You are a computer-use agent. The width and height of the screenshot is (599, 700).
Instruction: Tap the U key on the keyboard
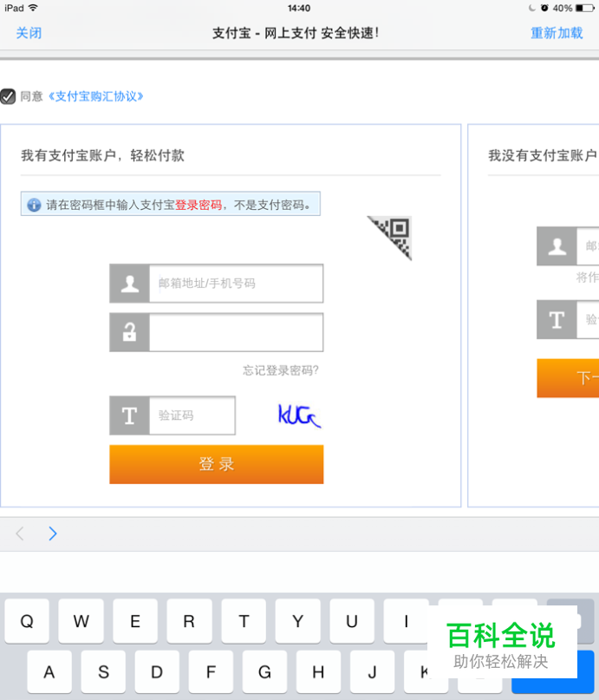tap(352, 621)
